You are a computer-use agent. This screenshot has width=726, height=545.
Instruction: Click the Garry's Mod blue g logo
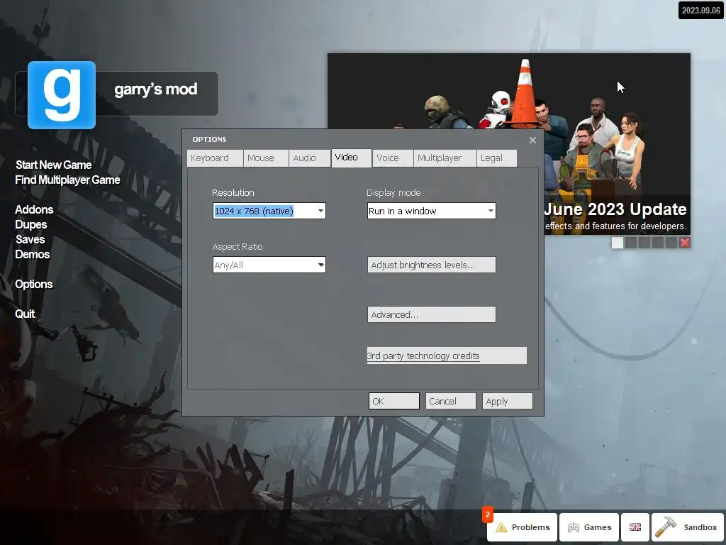(62, 95)
